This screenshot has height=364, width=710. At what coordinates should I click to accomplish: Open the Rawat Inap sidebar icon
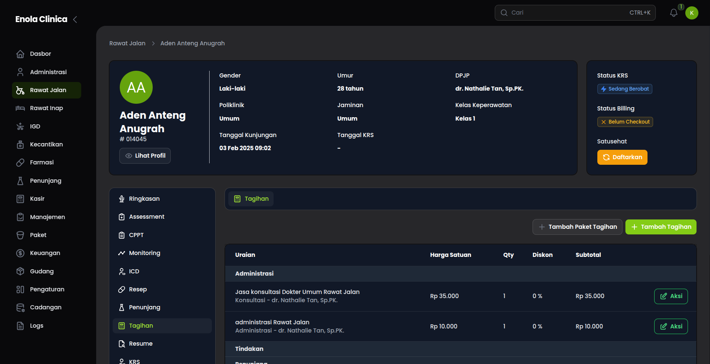20,108
